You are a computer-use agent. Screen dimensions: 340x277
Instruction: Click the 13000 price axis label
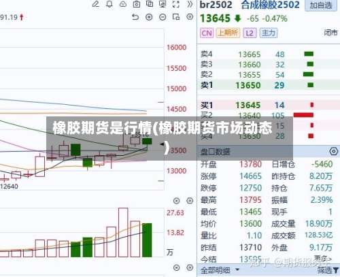177,171
